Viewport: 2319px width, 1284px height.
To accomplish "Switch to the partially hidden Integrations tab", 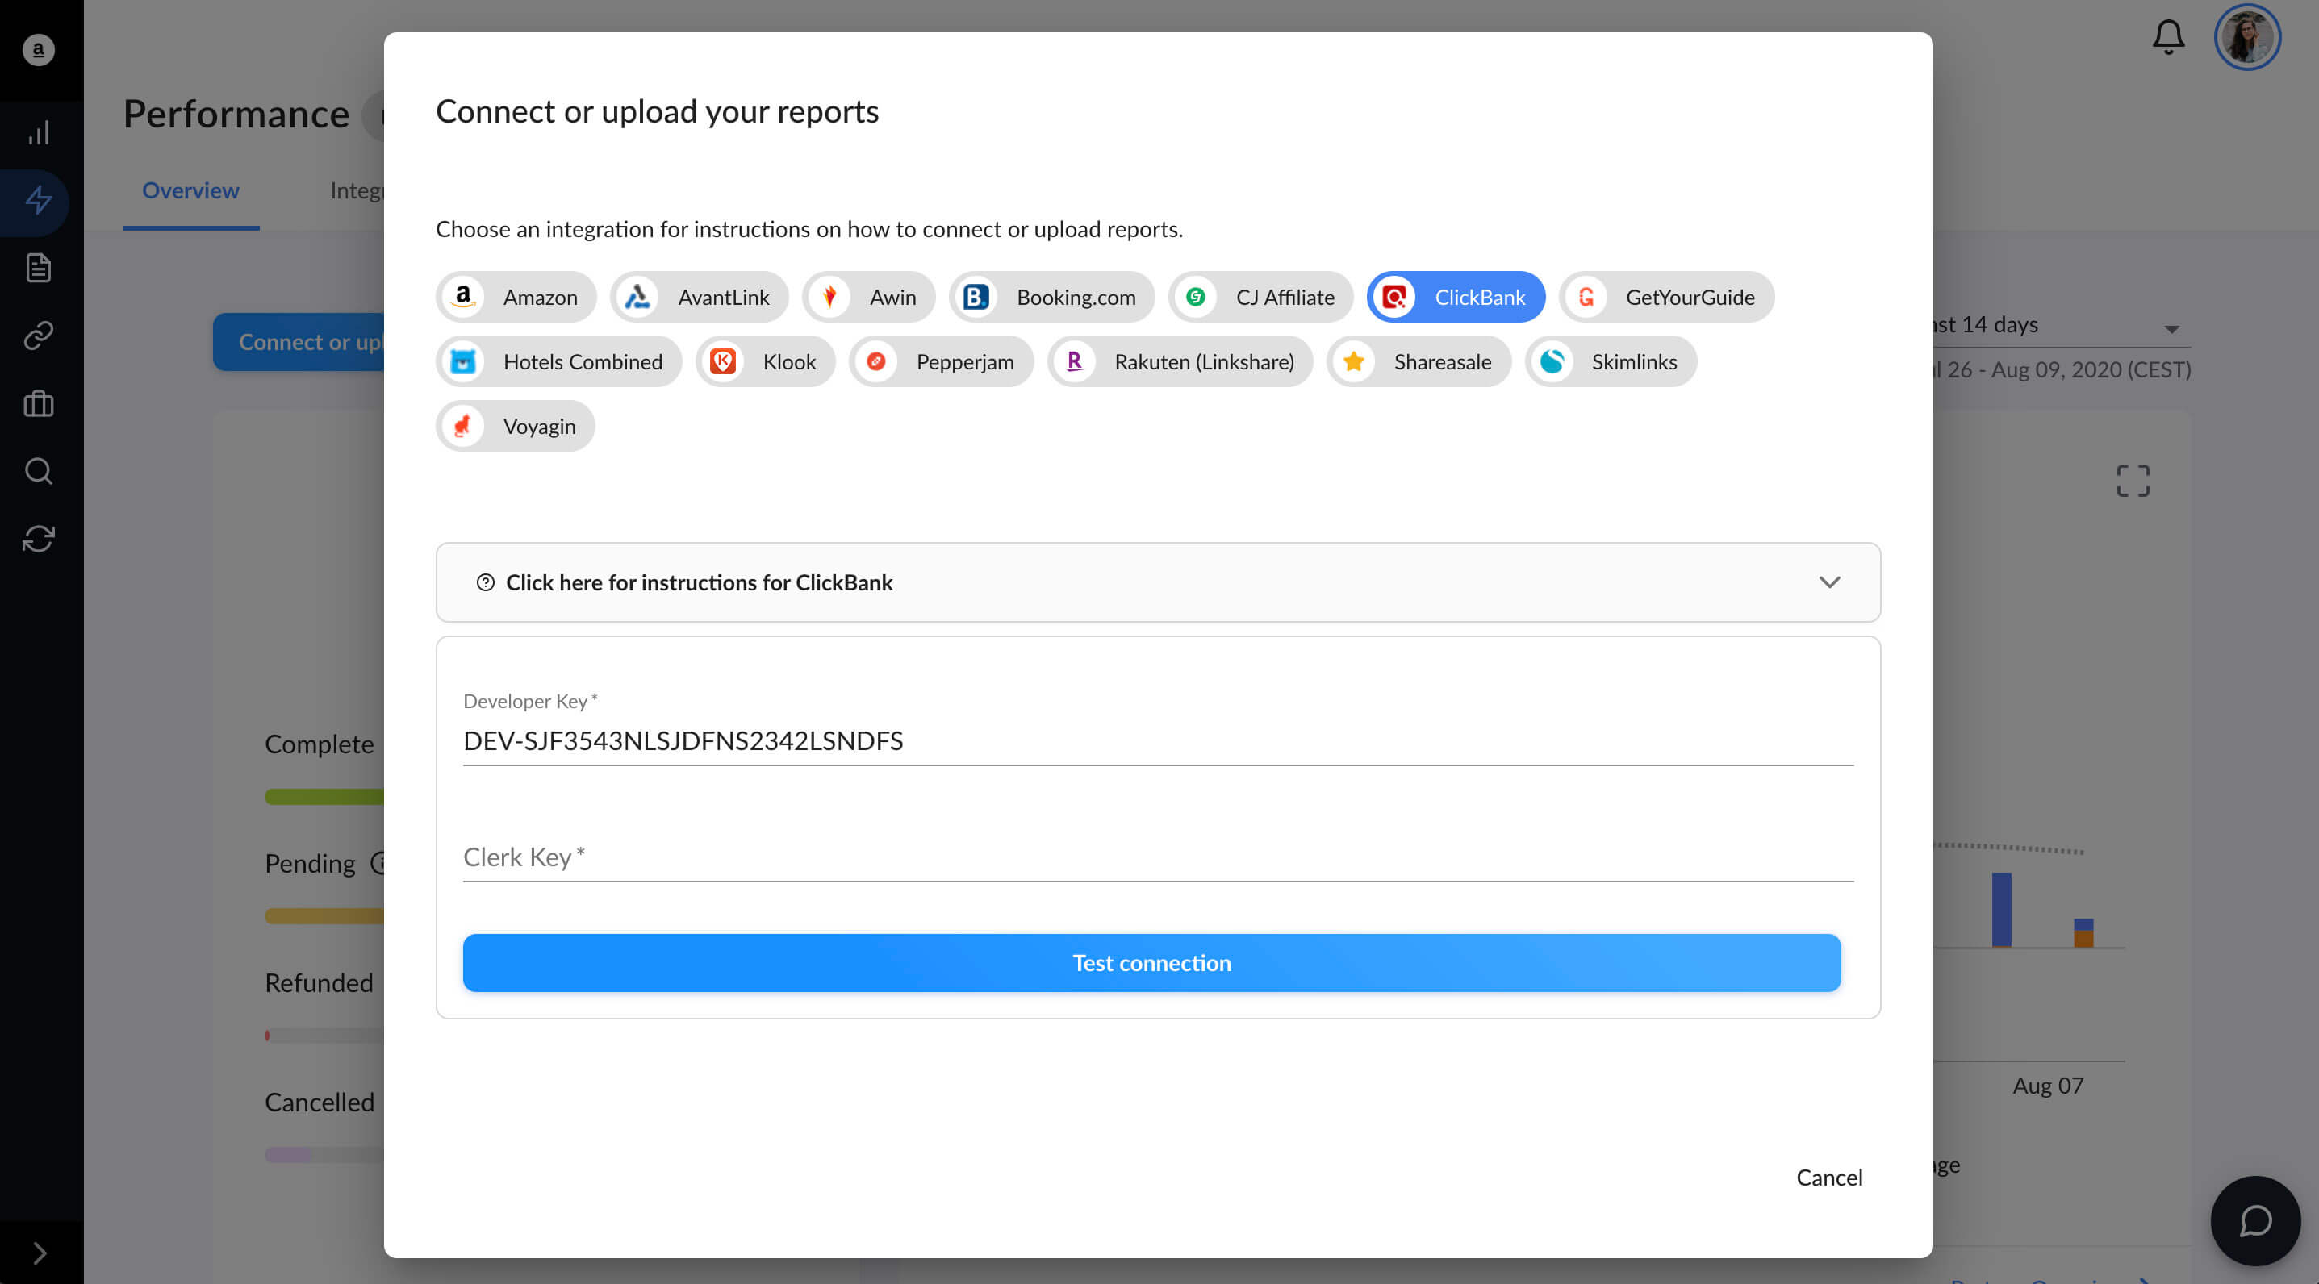I will pos(357,191).
